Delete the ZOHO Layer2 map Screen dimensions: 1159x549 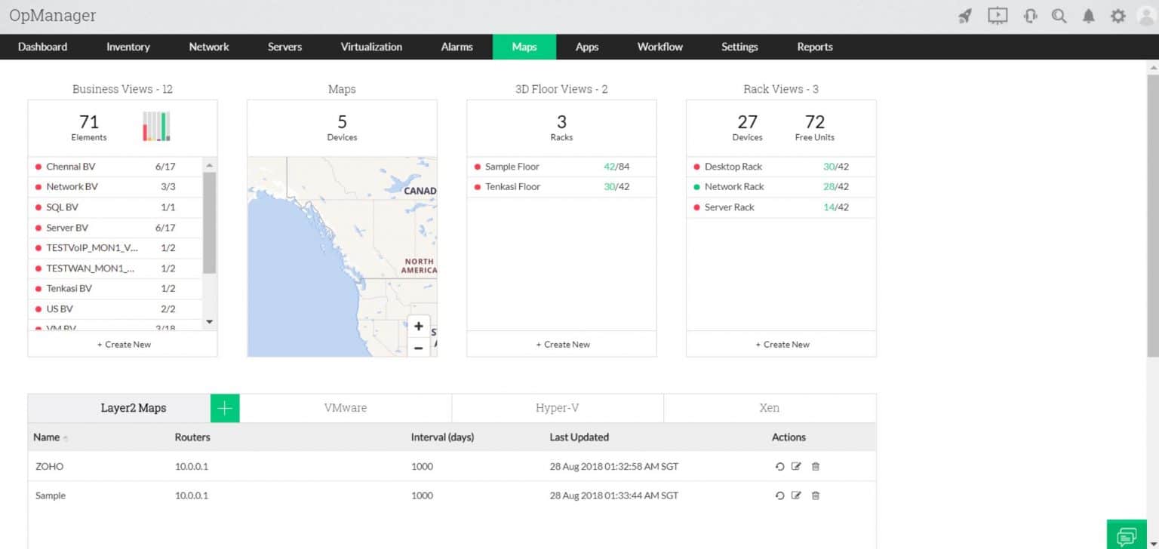point(816,466)
